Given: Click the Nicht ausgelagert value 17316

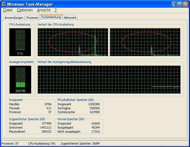Looking at the screenshot, I should click(96, 132).
